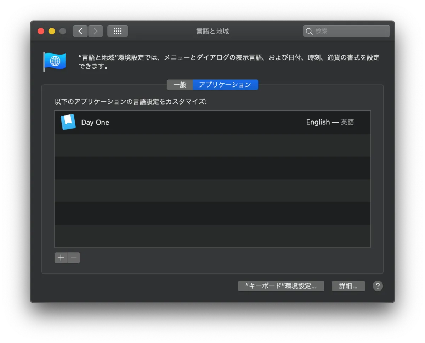The width and height of the screenshot is (425, 343).
Task: Click the Day One app icon
Action: coord(68,122)
